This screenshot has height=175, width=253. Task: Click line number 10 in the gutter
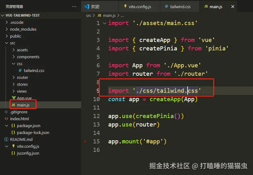96,99
